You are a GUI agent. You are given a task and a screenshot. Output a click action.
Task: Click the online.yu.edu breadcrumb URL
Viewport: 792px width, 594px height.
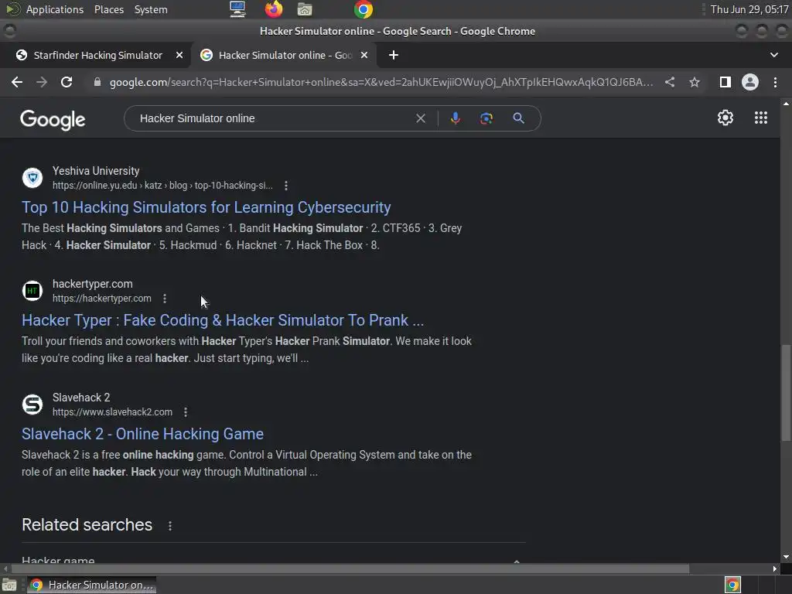(162, 186)
